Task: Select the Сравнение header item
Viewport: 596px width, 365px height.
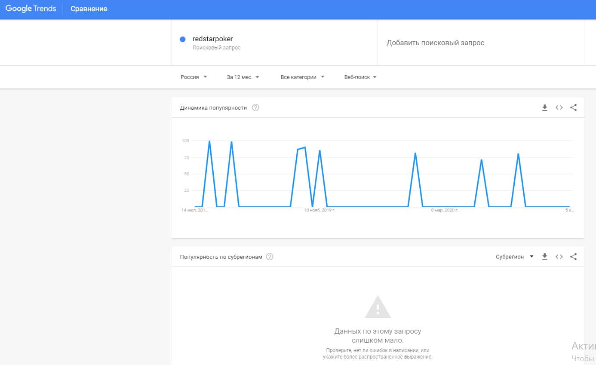Action: click(89, 9)
